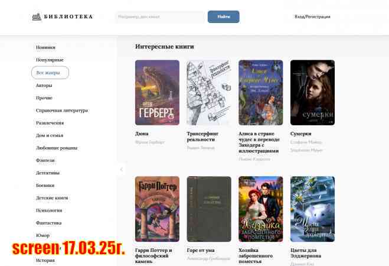Open the Трансерфинг реальности cover thumbnail
The image size is (389, 266).
pyautogui.click(x=209, y=93)
